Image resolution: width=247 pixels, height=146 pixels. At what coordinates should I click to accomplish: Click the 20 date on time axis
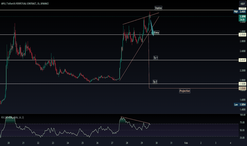tap(8, 143)
